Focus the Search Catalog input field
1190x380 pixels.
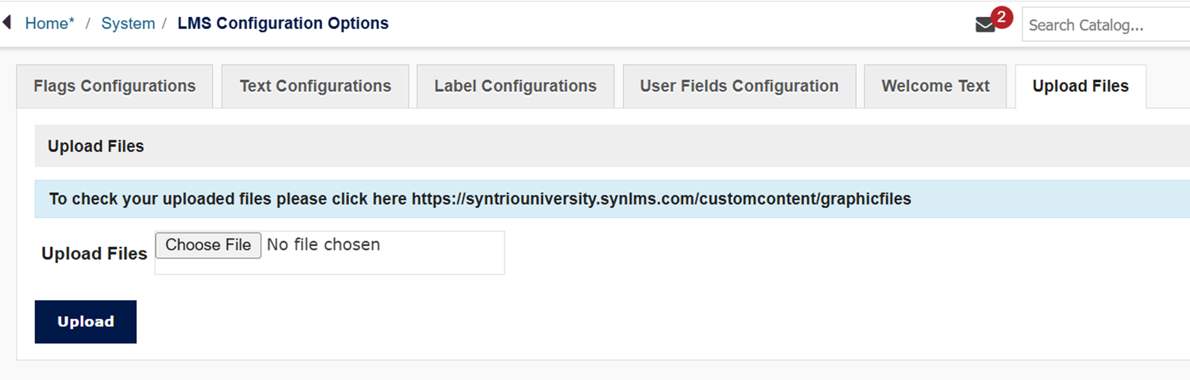pos(1103,25)
